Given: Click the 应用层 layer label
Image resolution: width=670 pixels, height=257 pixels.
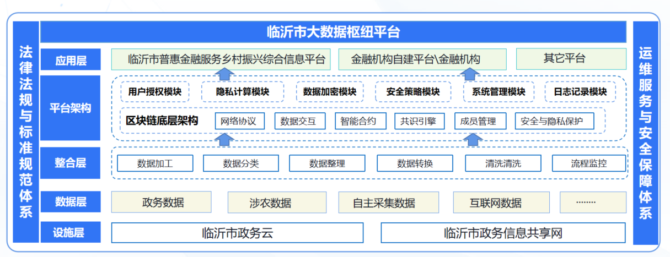Looking at the screenshot, I should pos(71,59).
